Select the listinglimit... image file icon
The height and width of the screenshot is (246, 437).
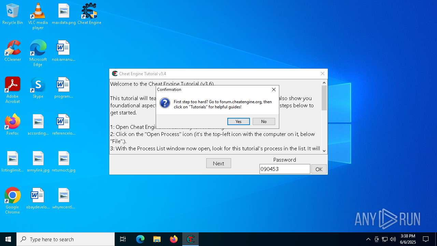13,162
